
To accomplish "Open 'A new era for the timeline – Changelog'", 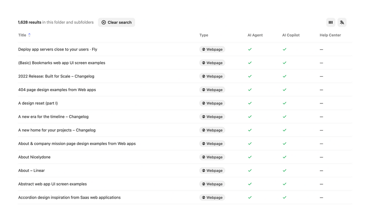I will coord(53,117).
